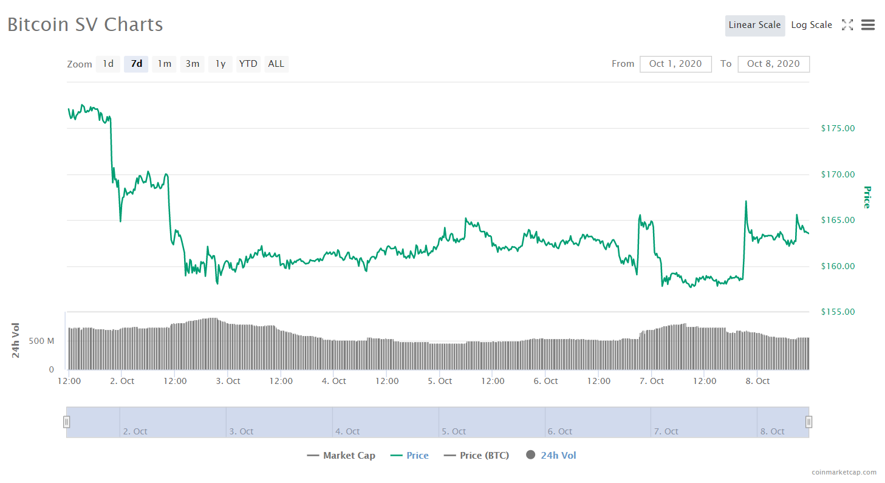Toggle 24h Vol series in legend

click(551, 455)
